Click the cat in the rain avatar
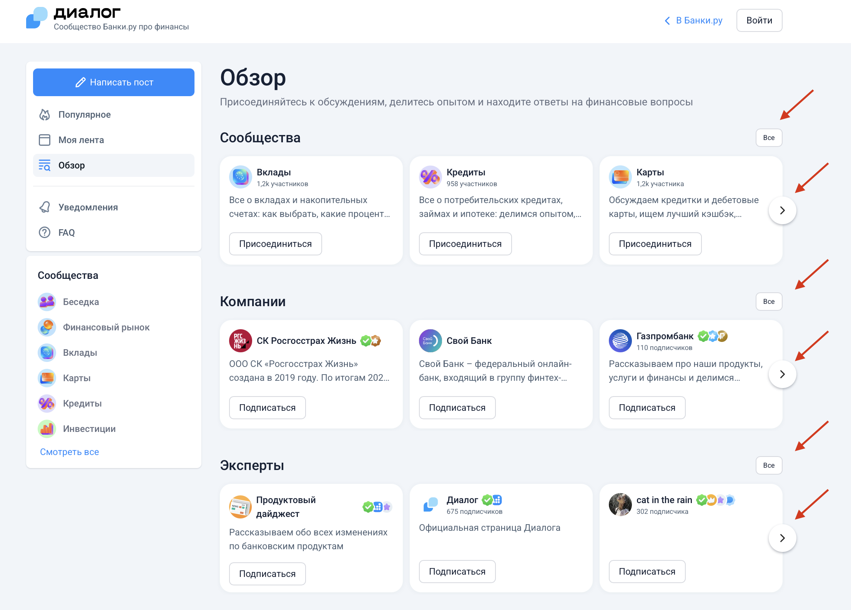 pyautogui.click(x=620, y=505)
